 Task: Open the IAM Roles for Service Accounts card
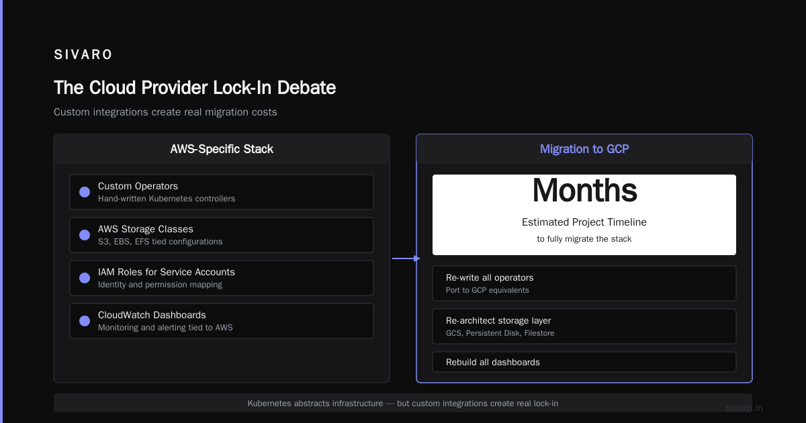point(222,278)
